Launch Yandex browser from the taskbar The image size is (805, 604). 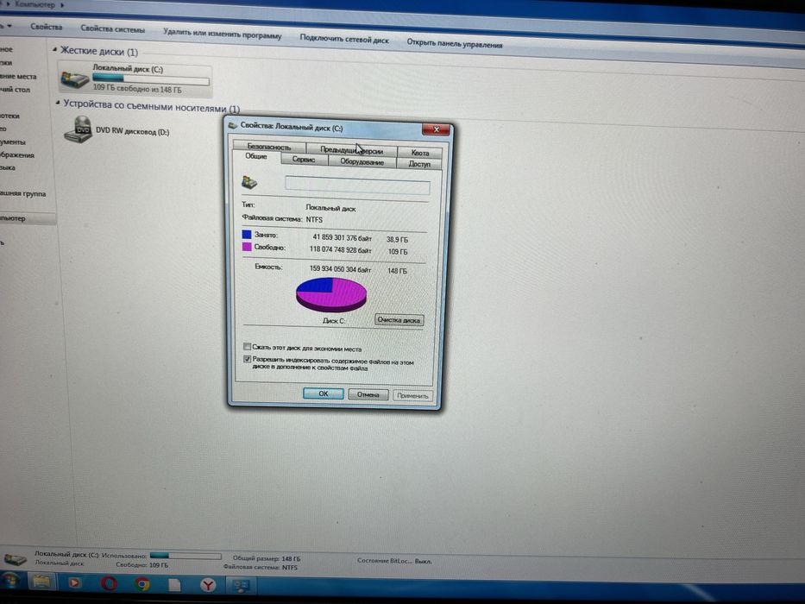(x=207, y=585)
